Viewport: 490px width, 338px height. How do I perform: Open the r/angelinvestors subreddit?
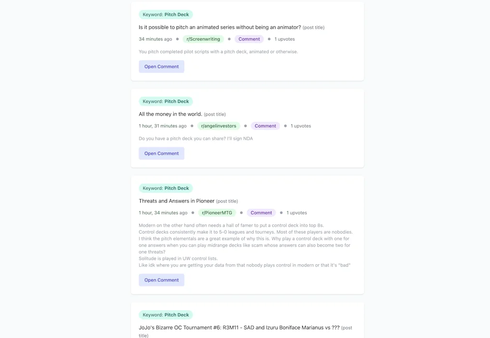(218, 125)
